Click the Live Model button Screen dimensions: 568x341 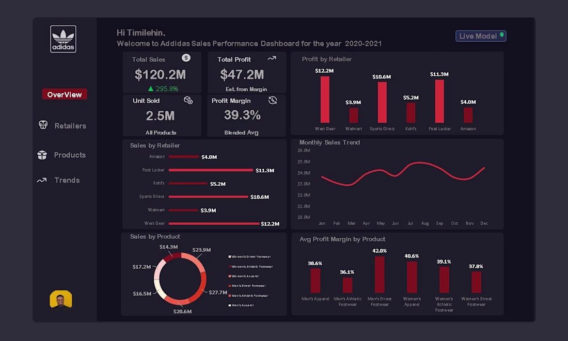481,36
